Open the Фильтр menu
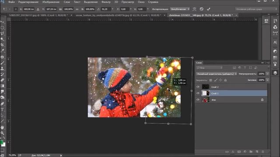This screenshot has height=157, width=280. click(106, 2)
